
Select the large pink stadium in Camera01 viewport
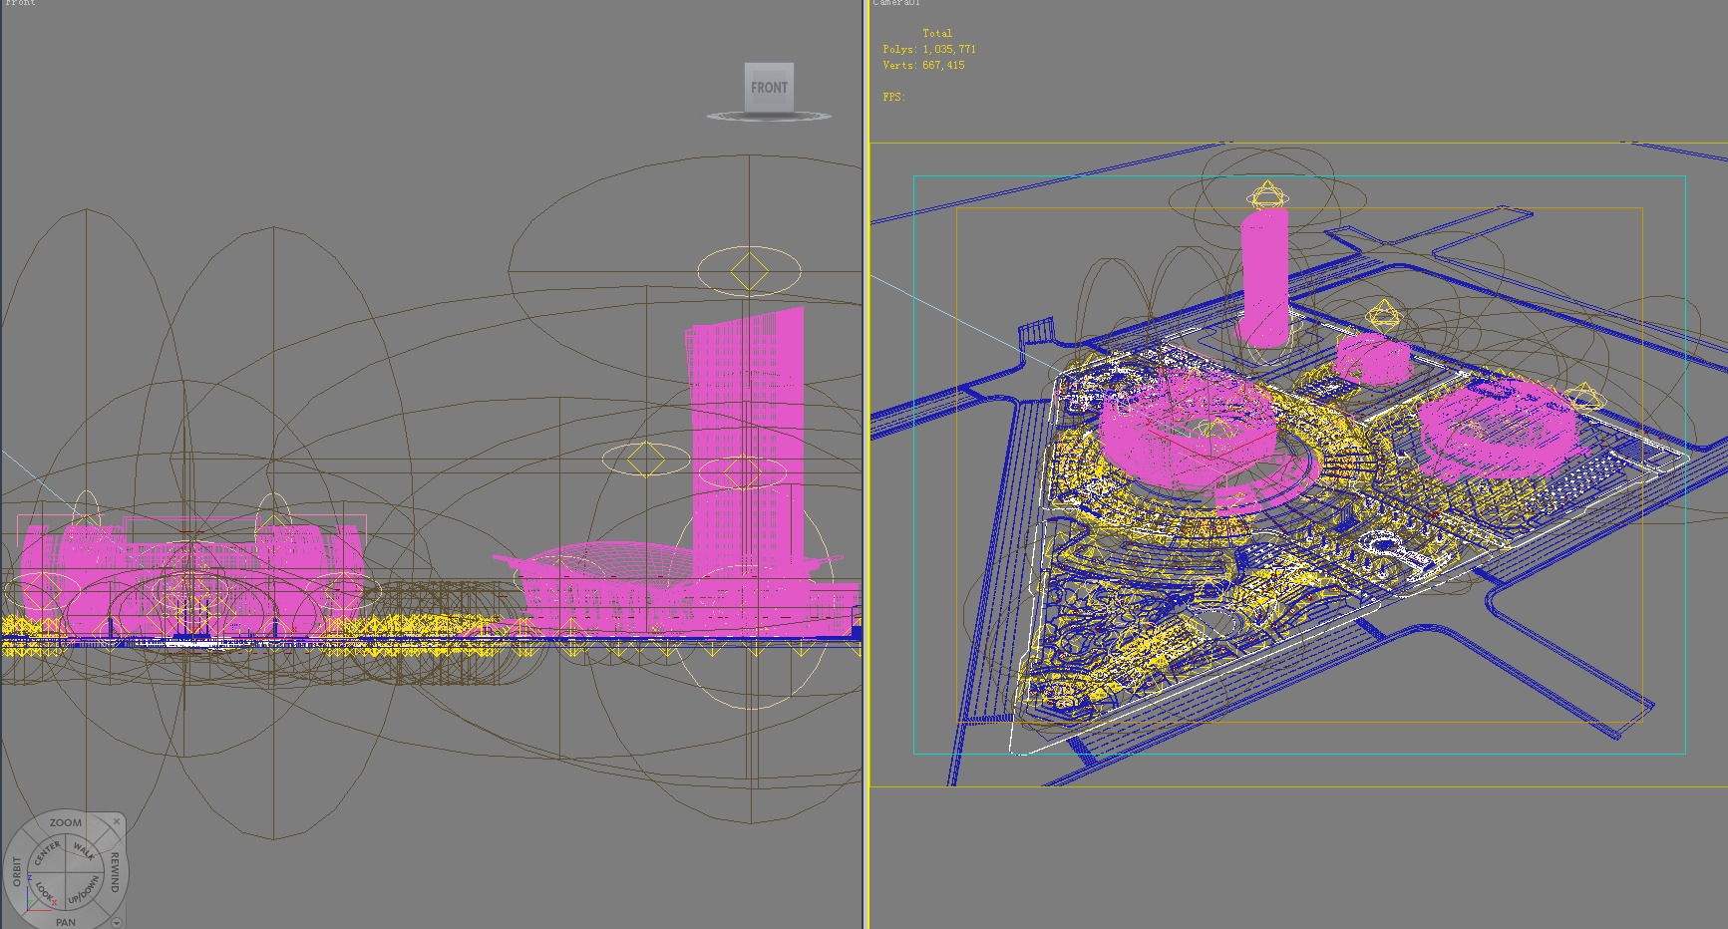coord(1187,429)
